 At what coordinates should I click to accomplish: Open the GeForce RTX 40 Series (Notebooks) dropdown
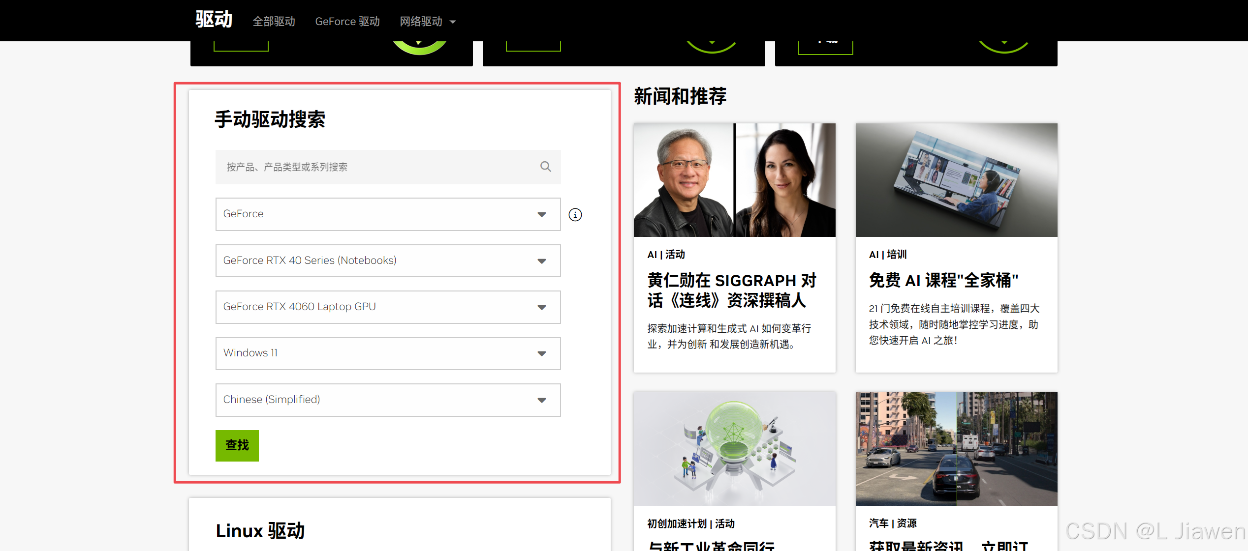tap(388, 261)
